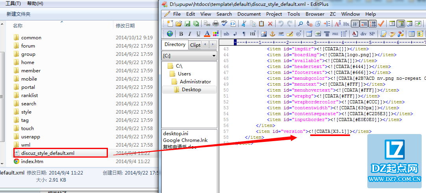426x193 pixels.
Task: Click the Open file folder icon
Action: (179, 24)
